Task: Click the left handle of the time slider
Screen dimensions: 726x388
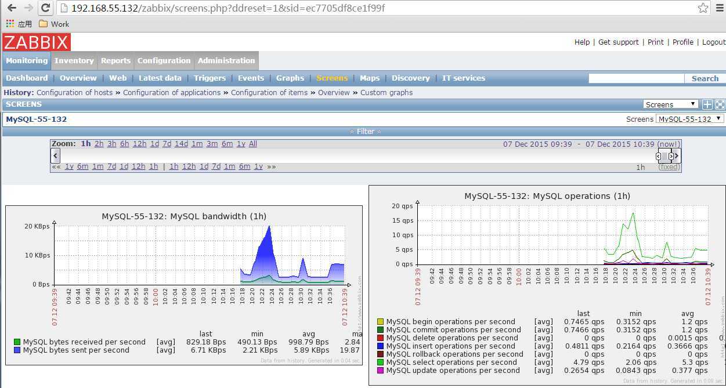Action: (x=658, y=155)
